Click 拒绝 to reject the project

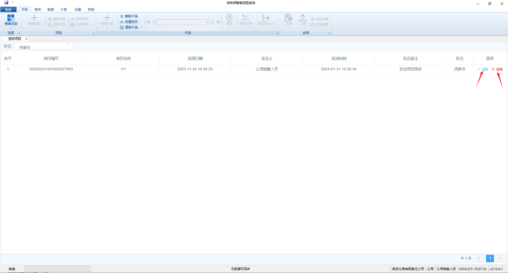coord(497,69)
